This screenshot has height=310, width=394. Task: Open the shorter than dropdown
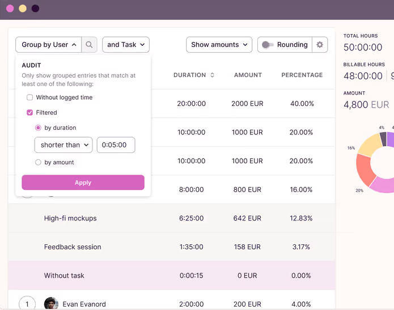63,145
